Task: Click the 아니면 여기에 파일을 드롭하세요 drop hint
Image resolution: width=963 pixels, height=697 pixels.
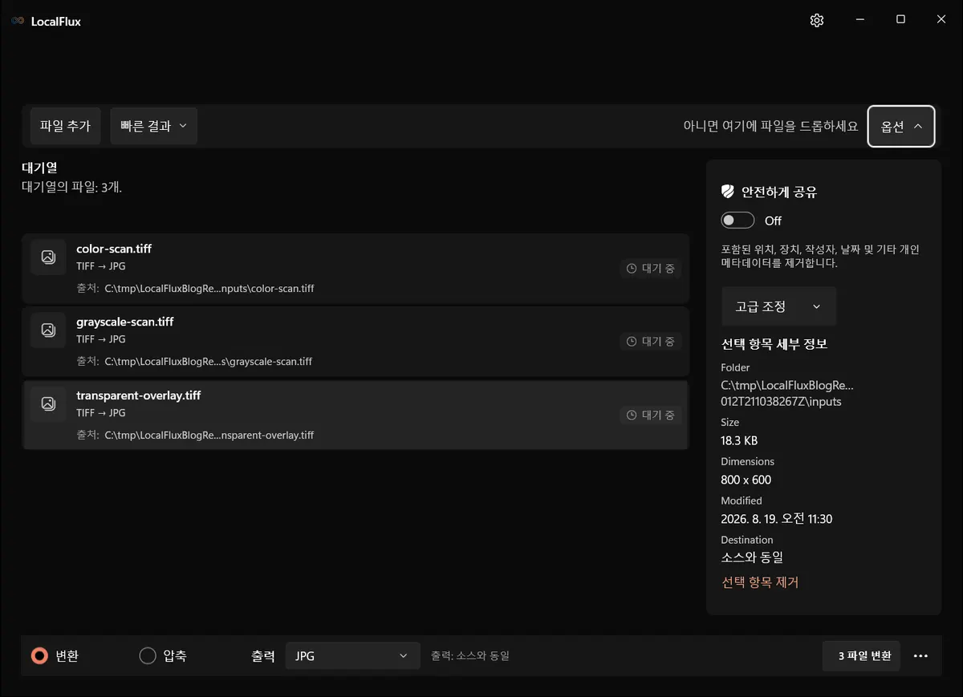Action: [x=770, y=127]
